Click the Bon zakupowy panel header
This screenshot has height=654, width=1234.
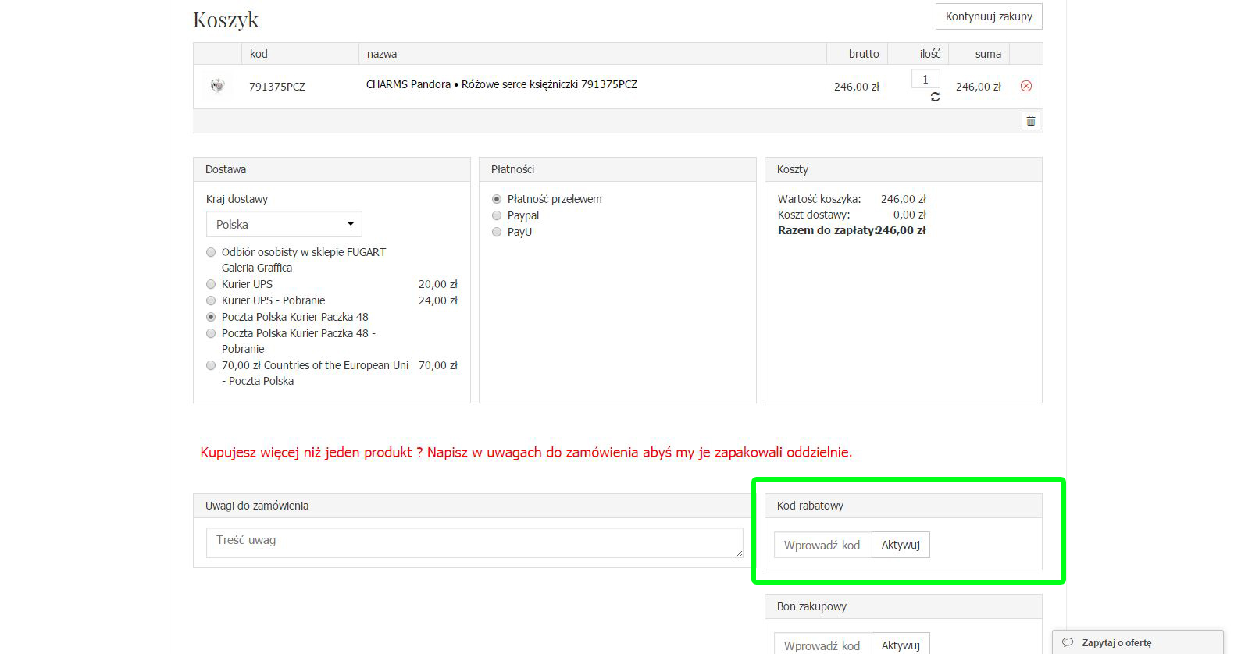coord(904,606)
